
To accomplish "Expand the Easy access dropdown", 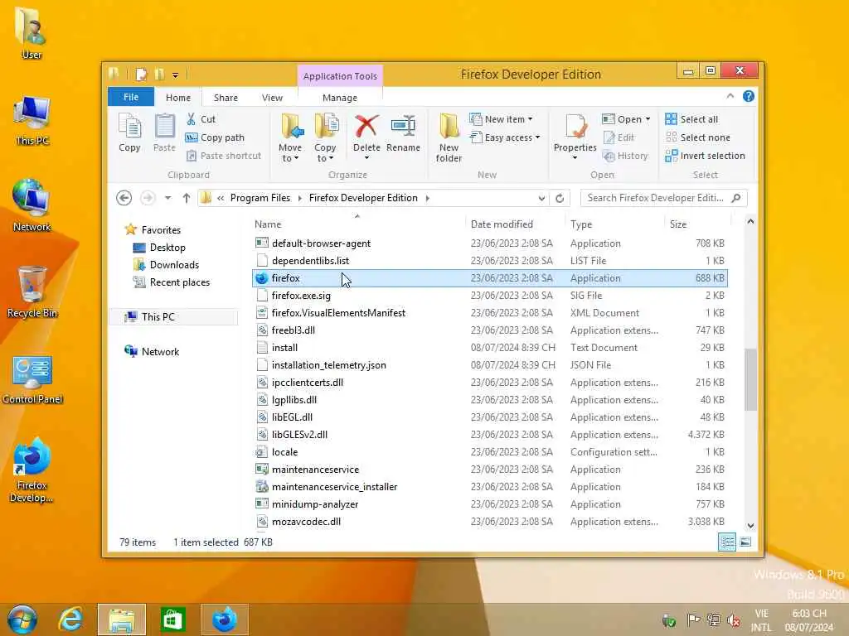I will [537, 137].
